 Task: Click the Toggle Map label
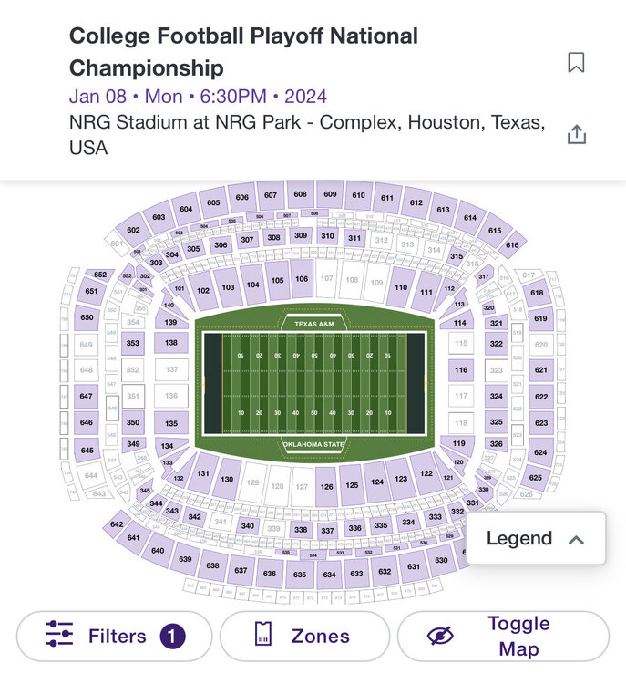pyautogui.click(x=518, y=636)
